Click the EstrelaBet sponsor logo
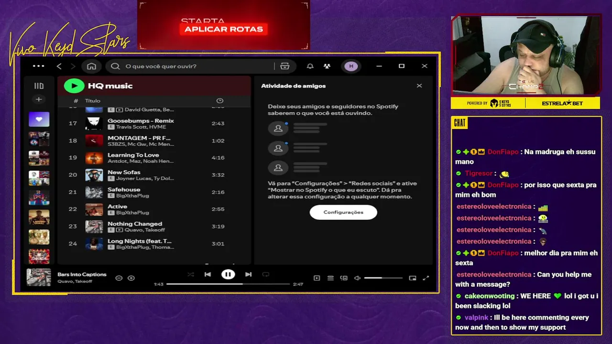Screen dimensions: 612x344 point(562,103)
